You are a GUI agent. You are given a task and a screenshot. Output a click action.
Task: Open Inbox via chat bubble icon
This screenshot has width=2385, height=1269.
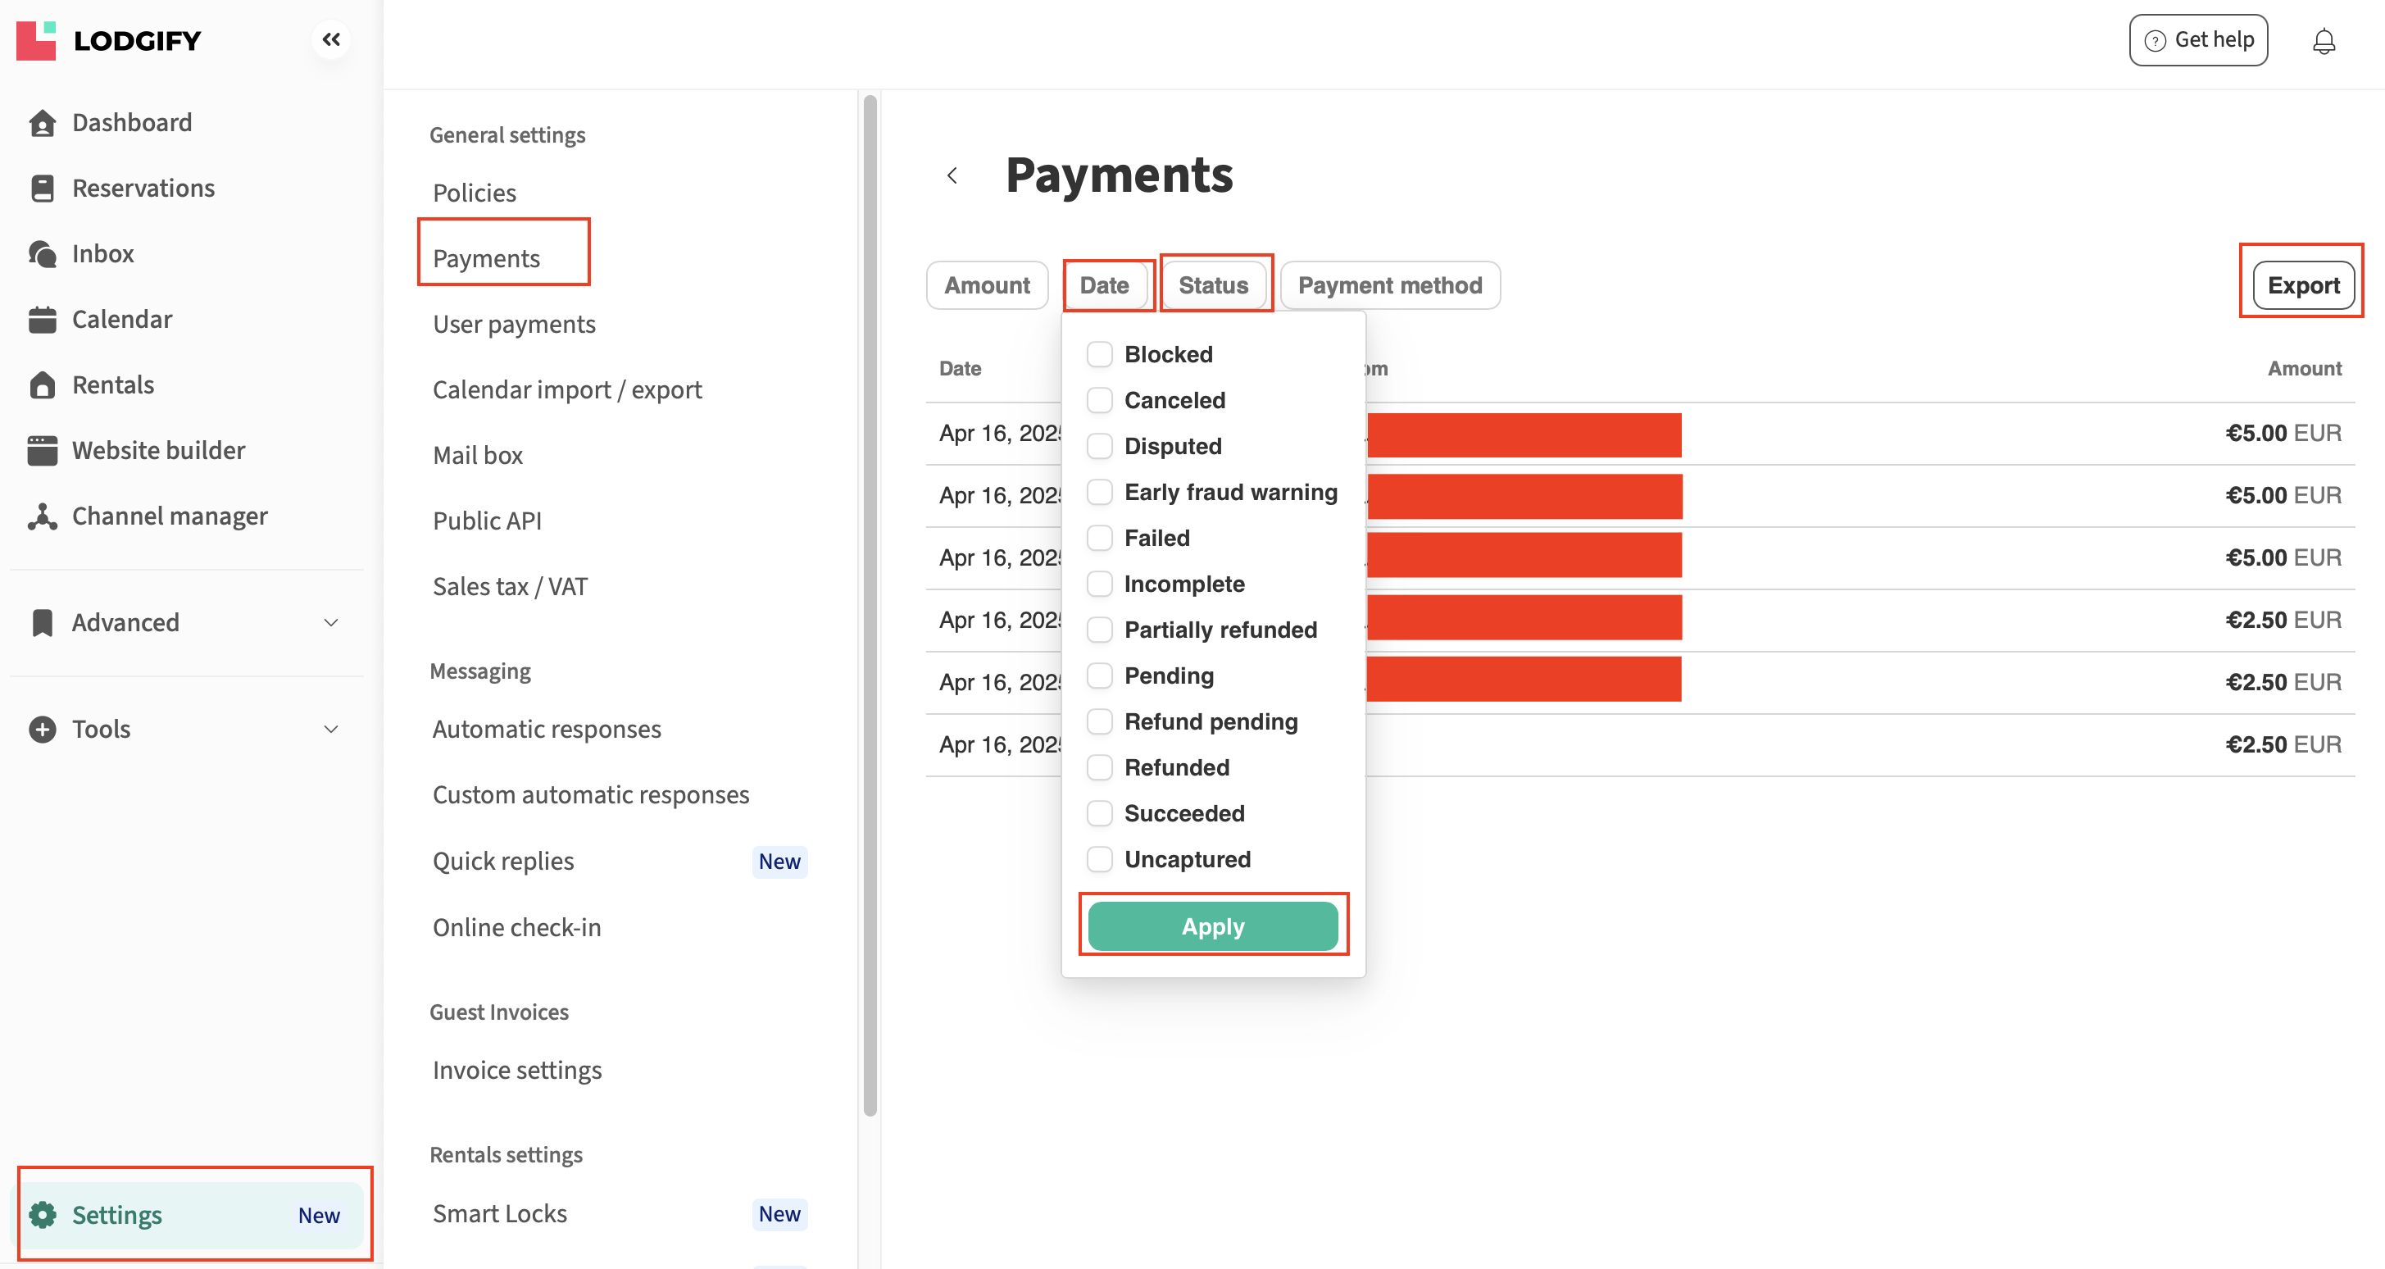pyautogui.click(x=42, y=252)
